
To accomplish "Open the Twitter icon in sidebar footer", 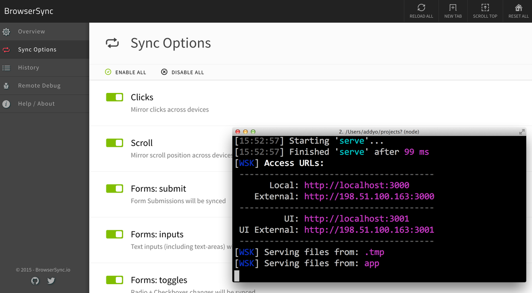I will point(51,281).
